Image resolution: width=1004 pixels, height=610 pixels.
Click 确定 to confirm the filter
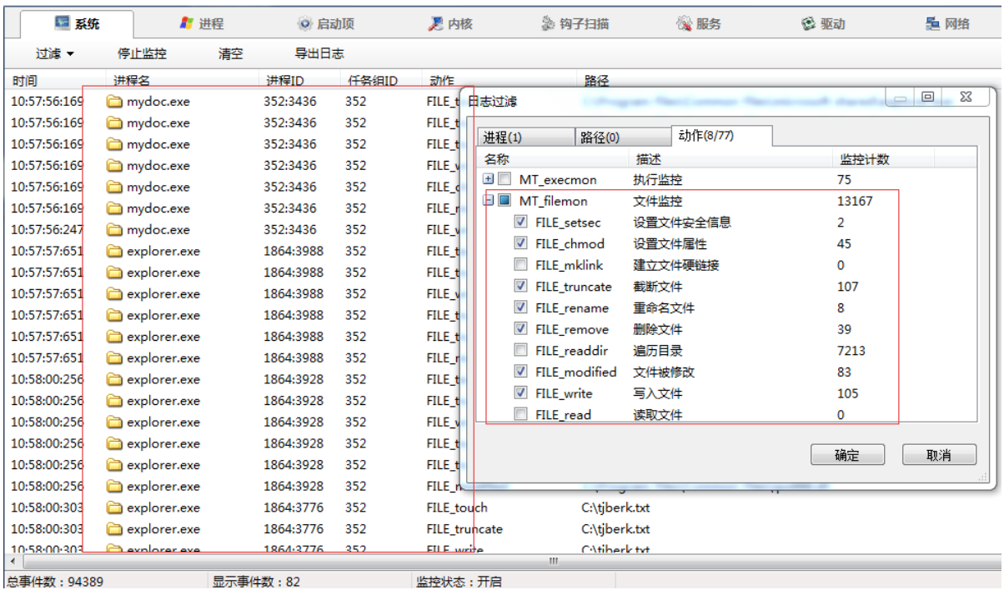(x=847, y=455)
